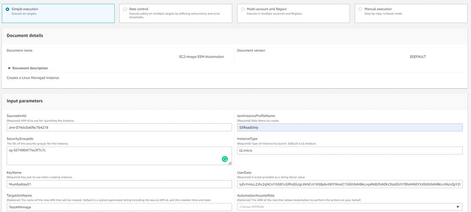Select the document name EC2-Image-SSM-Automation text
Image resolution: width=471 pixels, height=212 pixels.
point(202,57)
